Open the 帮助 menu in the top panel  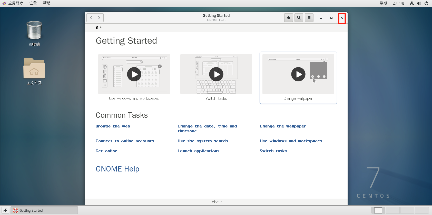pyautogui.click(x=47, y=3)
